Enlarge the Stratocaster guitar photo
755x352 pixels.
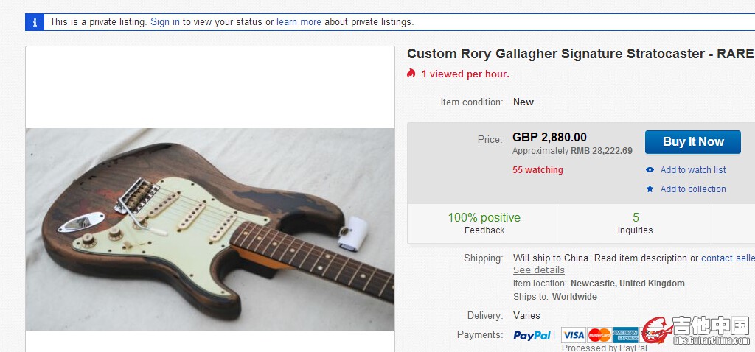(210, 229)
